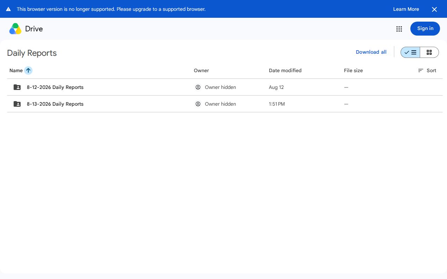Click Learn More in the banner
This screenshot has width=447, height=279.
(x=406, y=9)
